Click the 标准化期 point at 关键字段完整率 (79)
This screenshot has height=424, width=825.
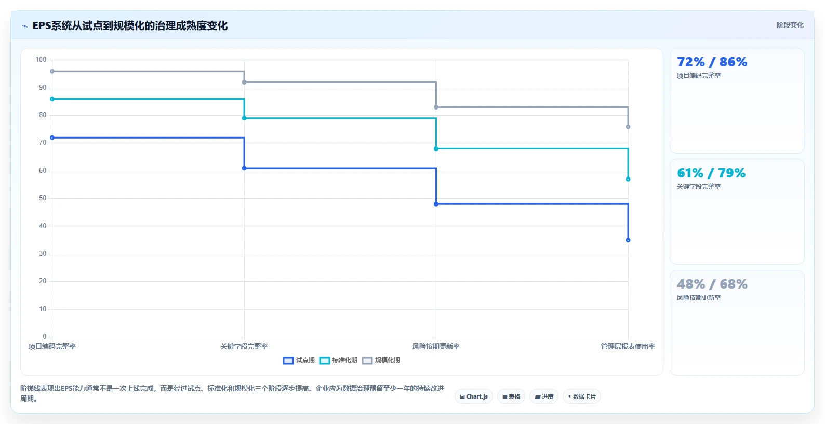pyautogui.click(x=244, y=118)
